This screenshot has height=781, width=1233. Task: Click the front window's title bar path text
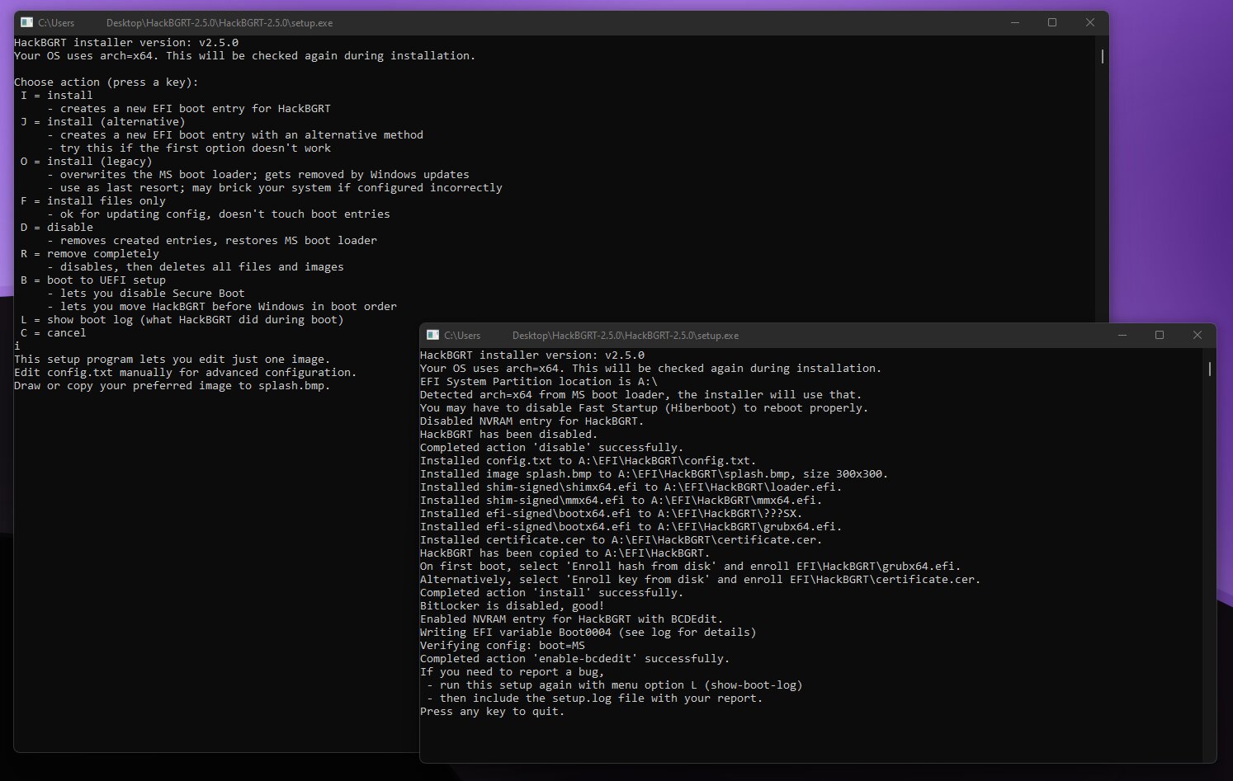pyautogui.click(x=592, y=336)
